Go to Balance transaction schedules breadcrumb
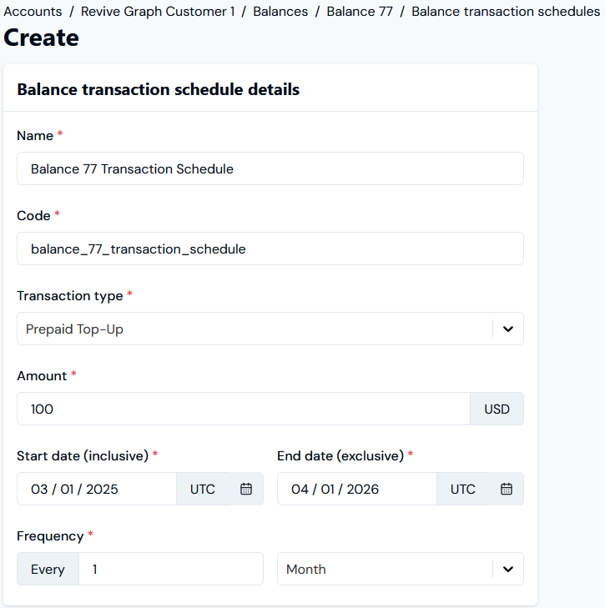This screenshot has height=608, width=605. pyautogui.click(x=506, y=11)
